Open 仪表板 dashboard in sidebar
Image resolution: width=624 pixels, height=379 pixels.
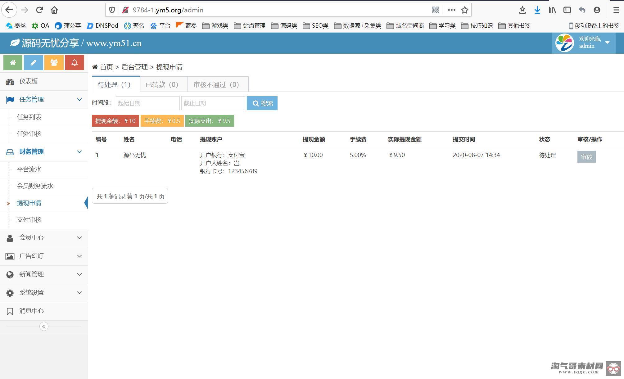pos(44,81)
